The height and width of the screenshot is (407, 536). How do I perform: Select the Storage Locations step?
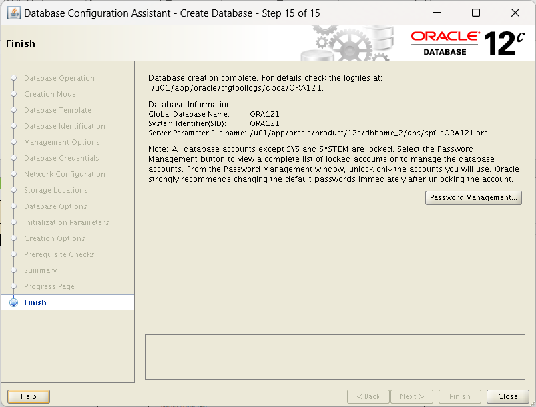(x=55, y=190)
